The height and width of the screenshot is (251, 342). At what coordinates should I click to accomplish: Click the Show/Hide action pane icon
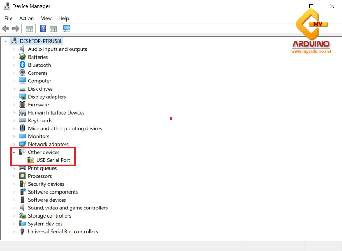53,29
